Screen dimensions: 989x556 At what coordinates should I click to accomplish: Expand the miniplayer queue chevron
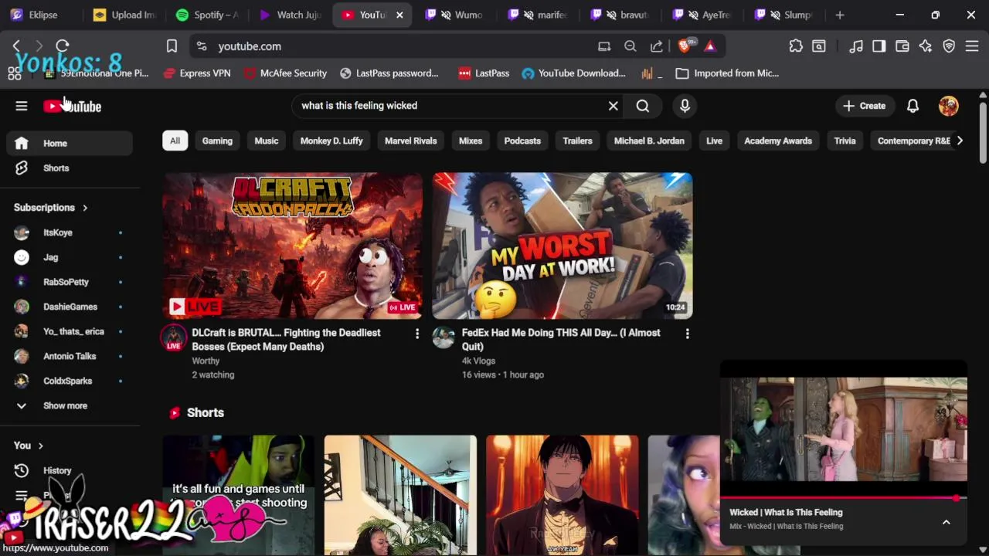point(946,522)
